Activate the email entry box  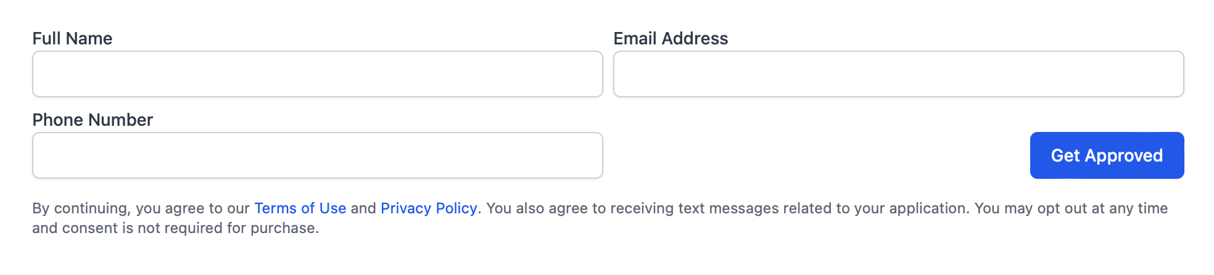coord(898,74)
